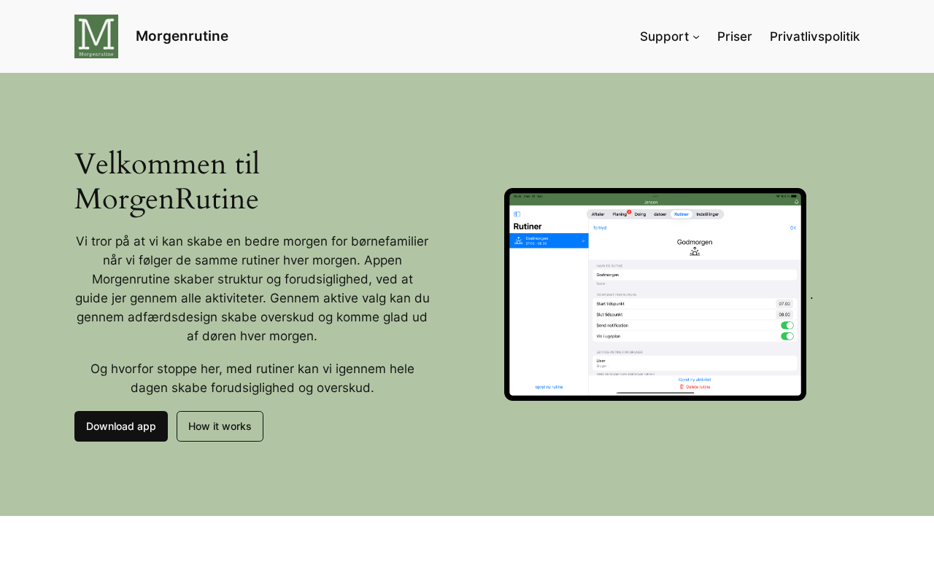This screenshot has height=583, width=934.
Task: Click the trash icon beside Delete rutine
Action: tap(682, 387)
